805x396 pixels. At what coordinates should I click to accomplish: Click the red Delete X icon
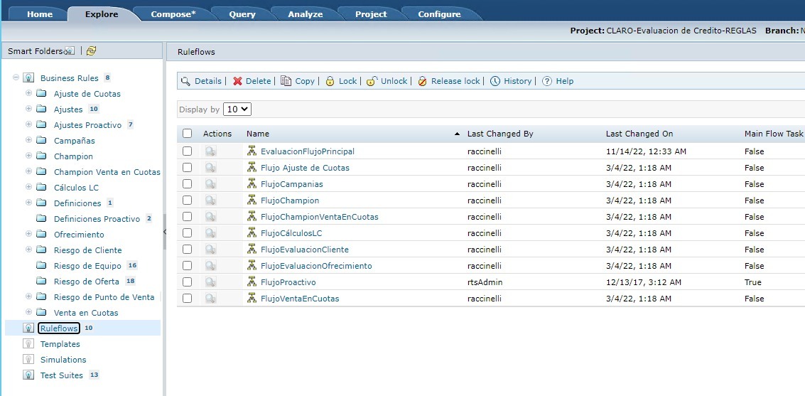(x=237, y=81)
